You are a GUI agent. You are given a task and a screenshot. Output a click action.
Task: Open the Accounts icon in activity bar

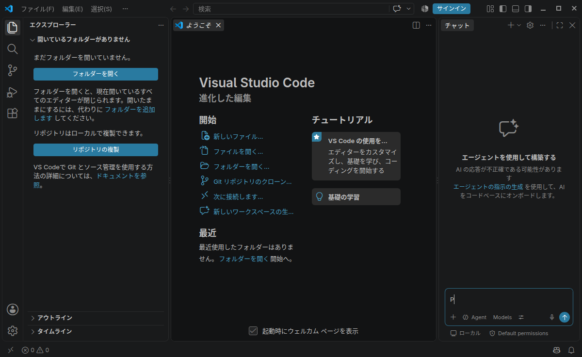tap(13, 309)
